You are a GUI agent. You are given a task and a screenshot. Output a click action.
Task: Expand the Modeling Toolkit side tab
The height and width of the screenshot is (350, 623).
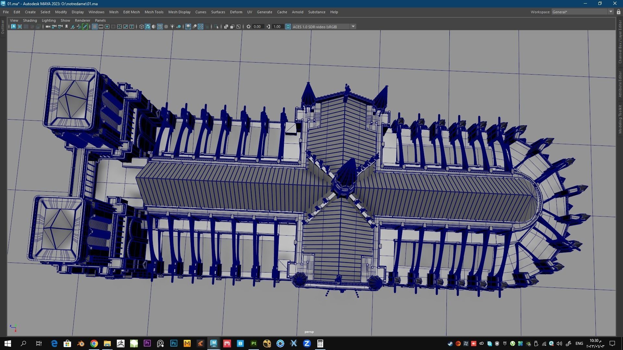tap(620, 119)
